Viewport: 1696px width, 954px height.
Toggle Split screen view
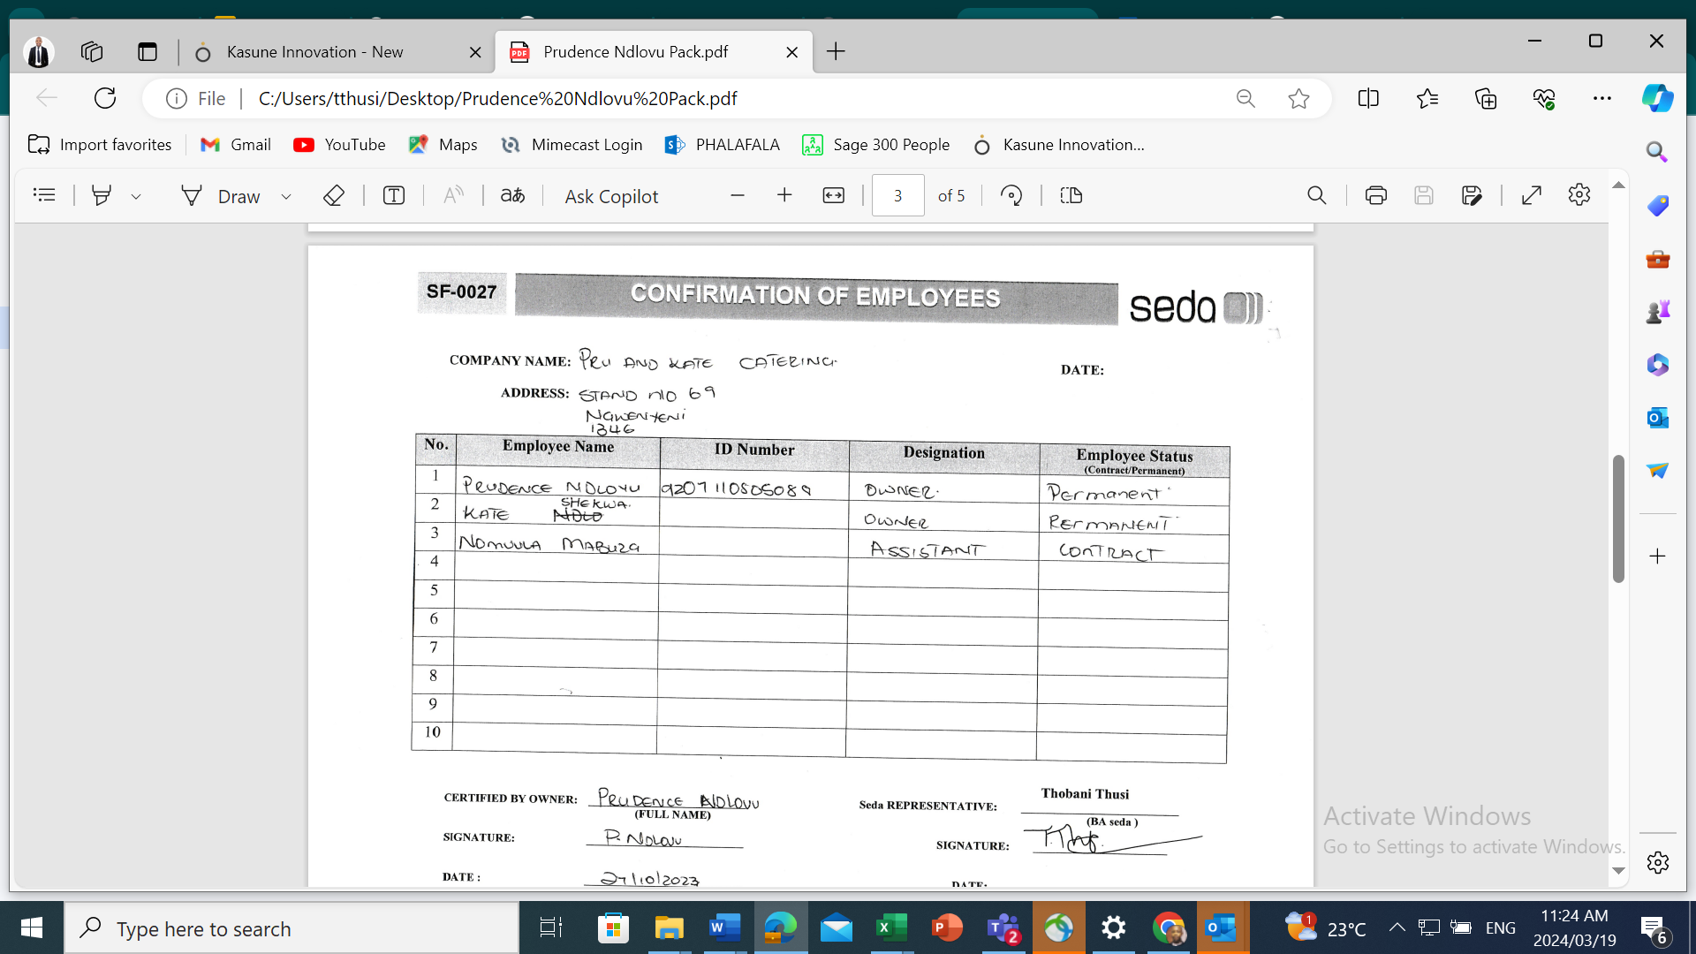coord(1367,98)
